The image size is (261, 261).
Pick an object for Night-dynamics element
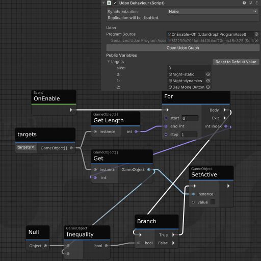point(208,81)
